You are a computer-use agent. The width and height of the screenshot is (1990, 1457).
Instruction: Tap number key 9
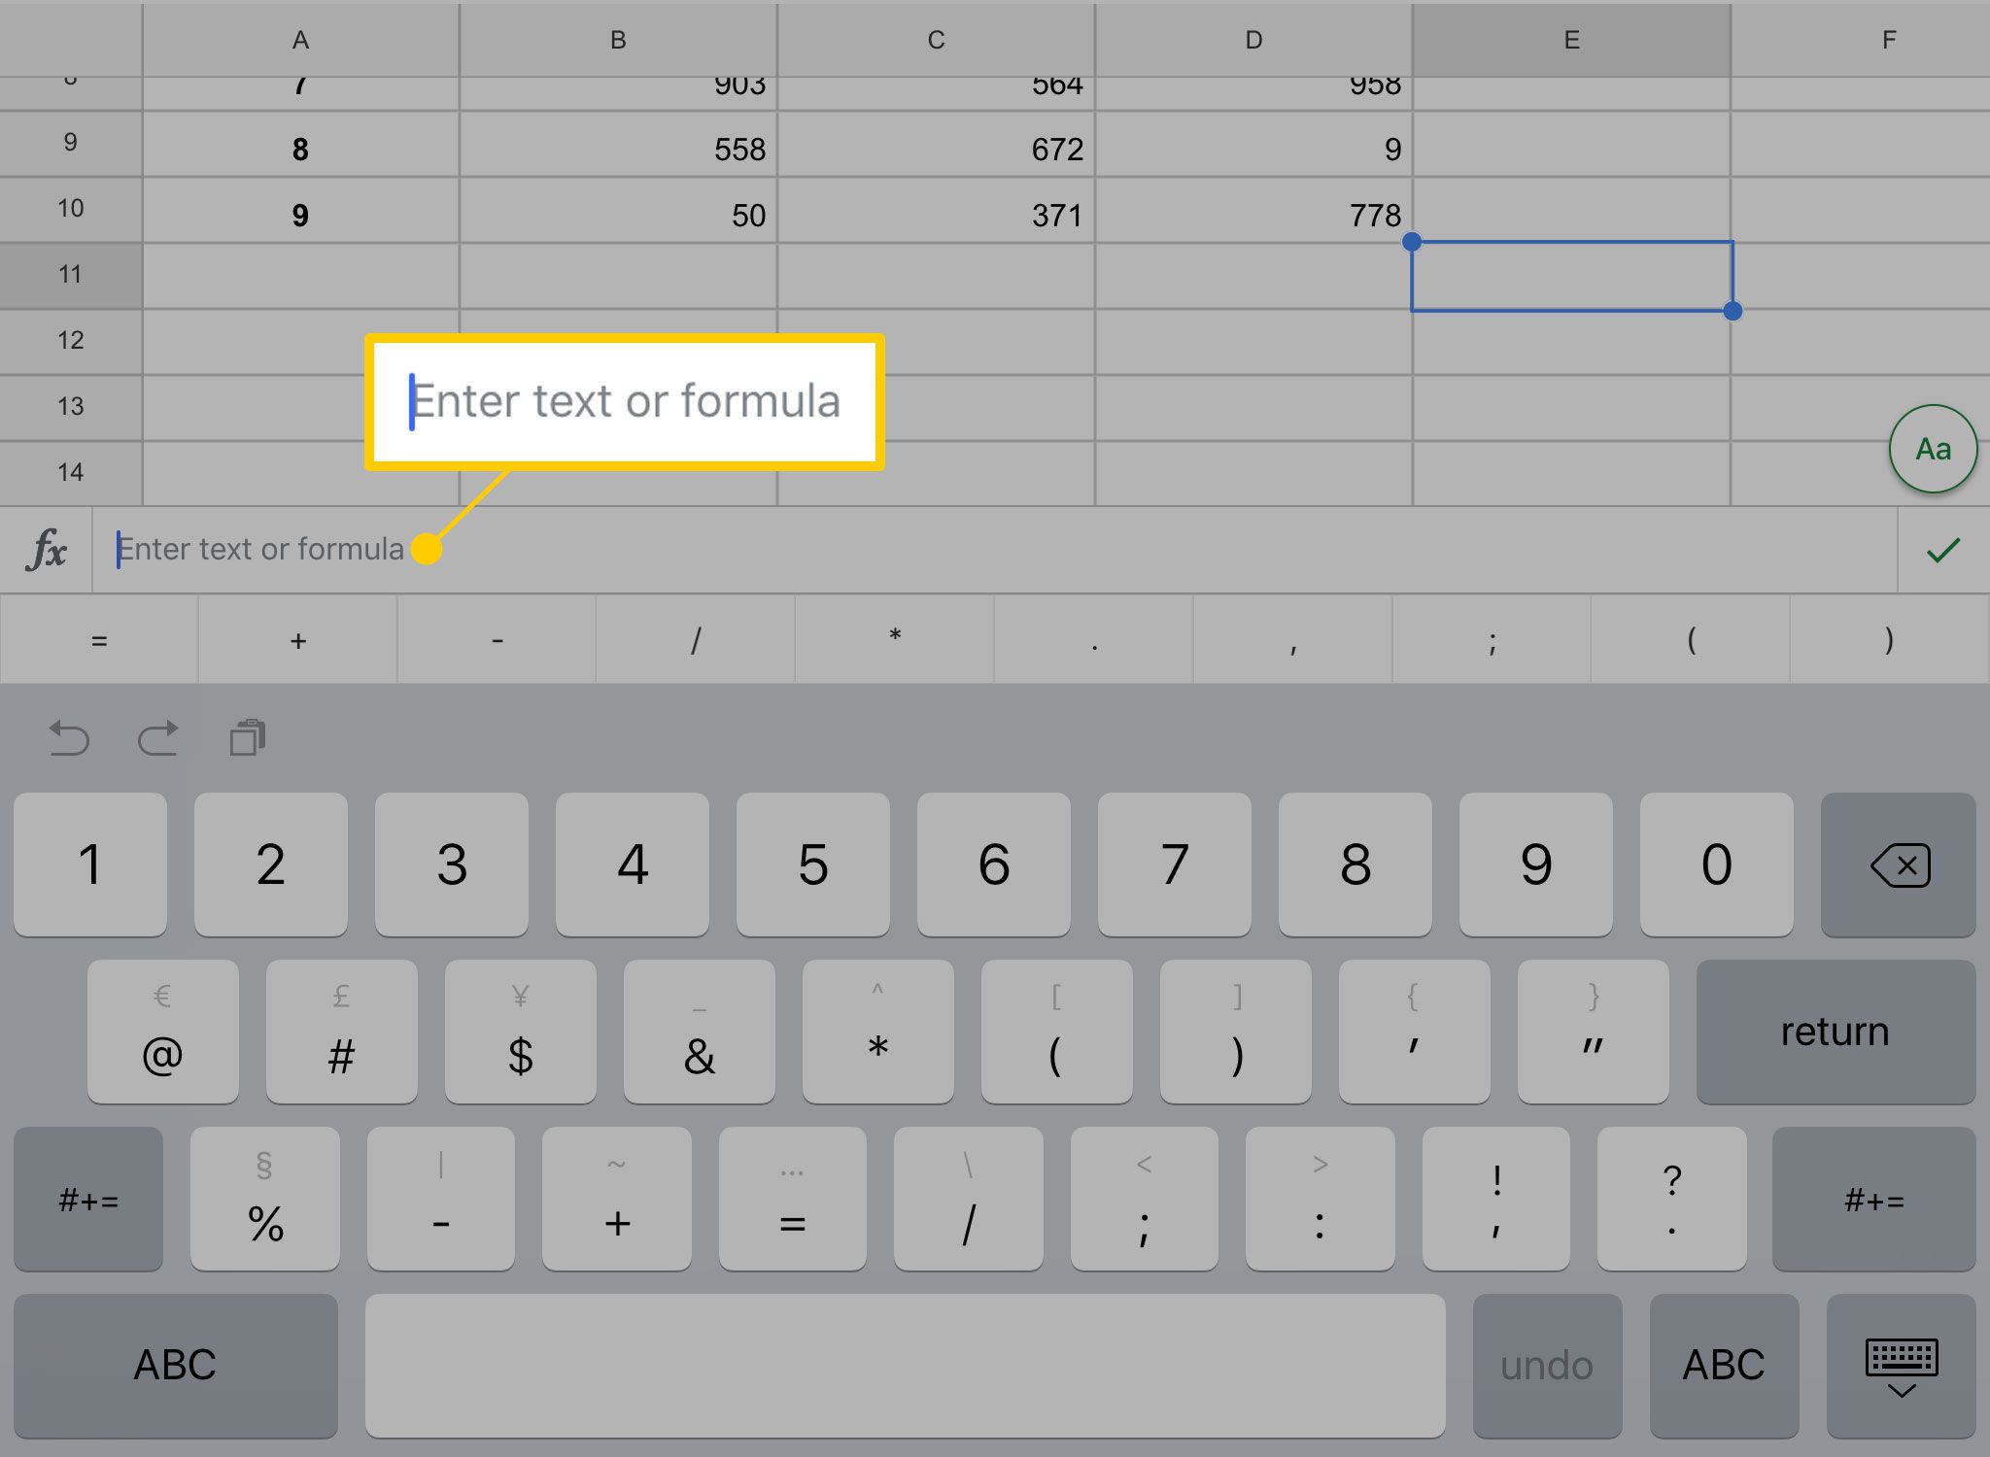coord(1536,864)
